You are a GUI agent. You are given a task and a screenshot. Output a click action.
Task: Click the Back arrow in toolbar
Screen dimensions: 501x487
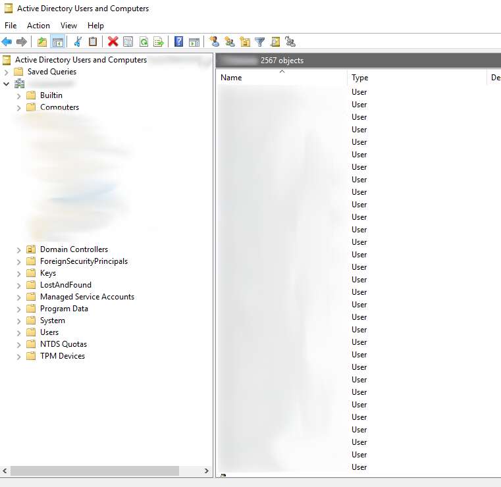(x=7, y=41)
